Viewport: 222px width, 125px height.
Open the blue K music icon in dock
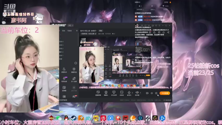coord(110,118)
